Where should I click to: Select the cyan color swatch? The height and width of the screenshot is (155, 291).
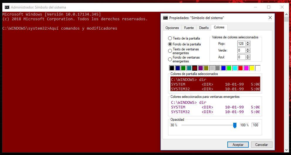[x=235, y=68]
